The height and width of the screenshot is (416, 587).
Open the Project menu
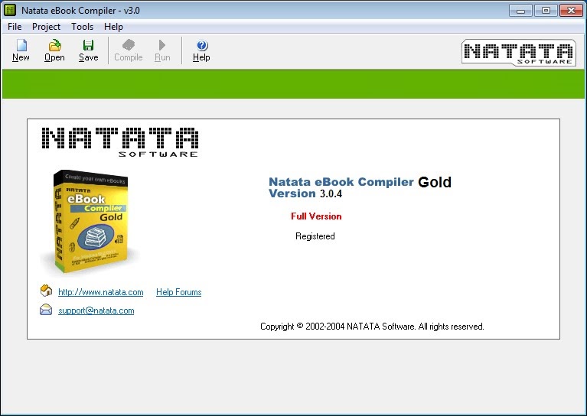point(46,27)
